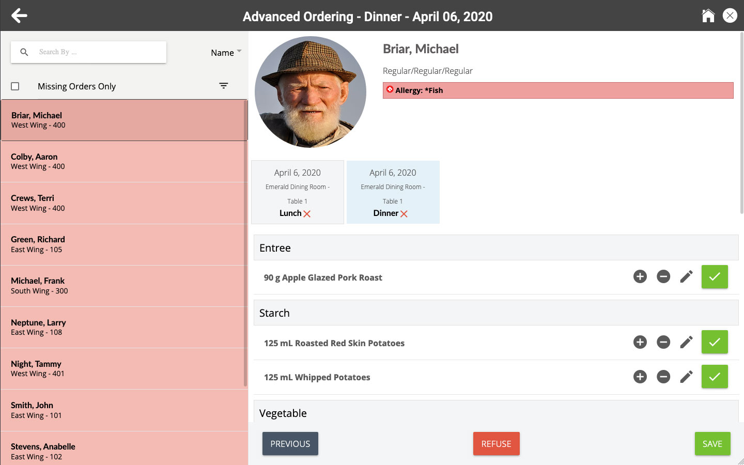Open the Name sort dropdown
This screenshot has height=465, width=744.
pyautogui.click(x=226, y=53)
